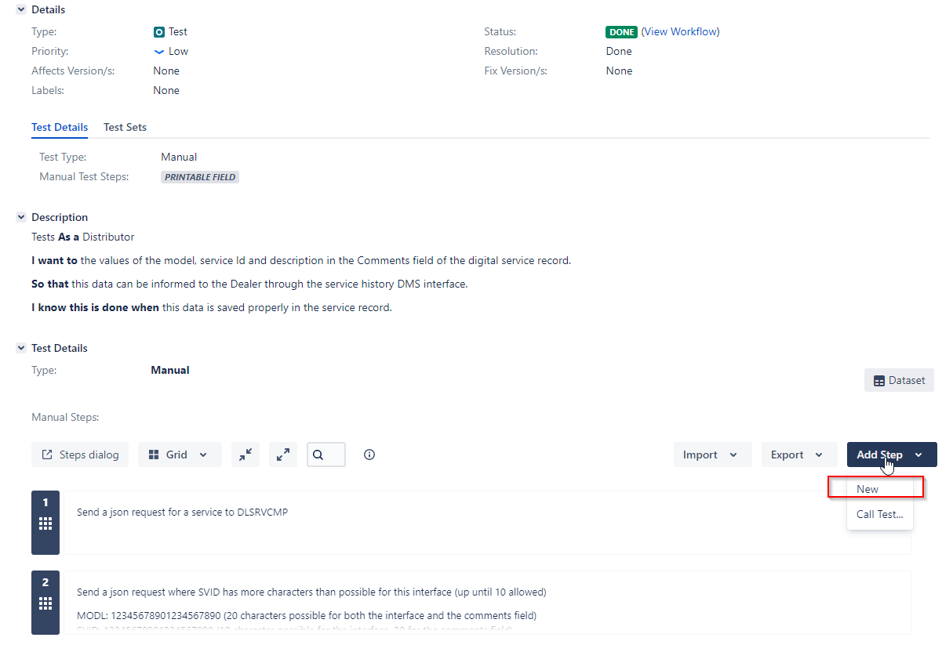Open the Grid view dropdown
This screenshot has height=652, width=942.
[180, 455]
